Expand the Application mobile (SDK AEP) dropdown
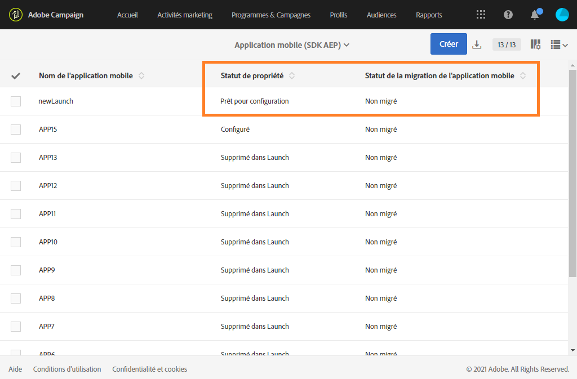The width and height of the screenshot is (577, 379). point(292,45)
